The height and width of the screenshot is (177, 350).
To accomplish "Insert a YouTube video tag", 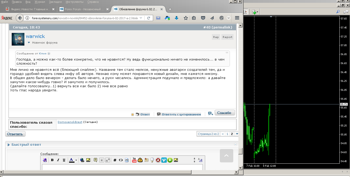I will pos(134,160).
